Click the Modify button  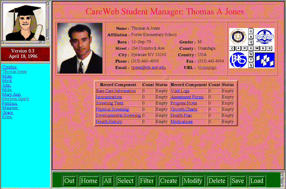pos(193,180)
